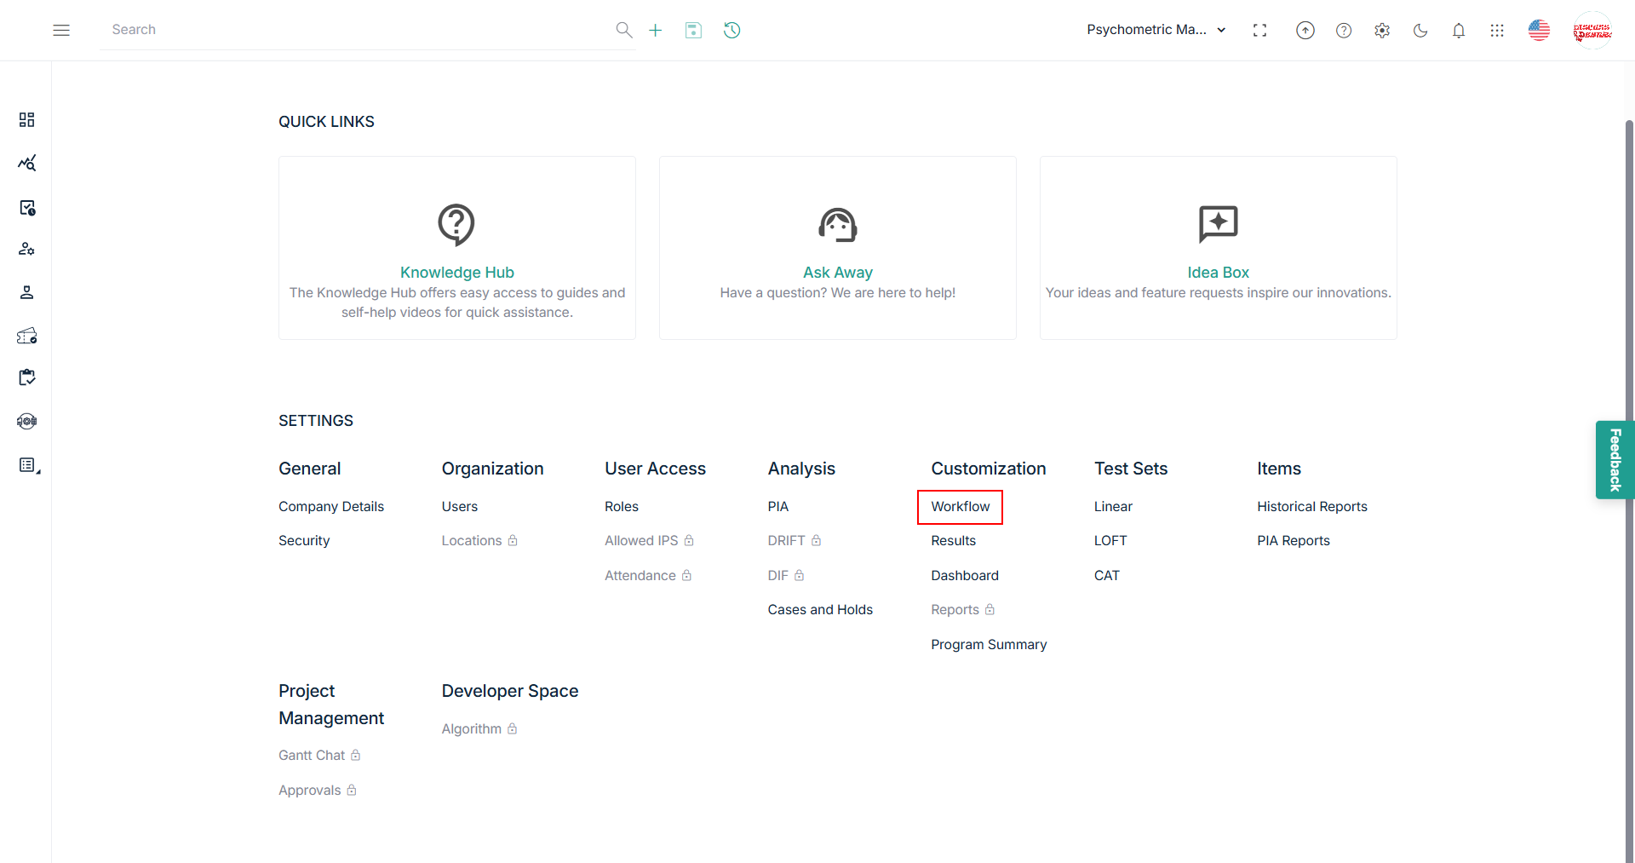Open the language flag selector
This screenshot has width=1635, height=863.
1538,31
